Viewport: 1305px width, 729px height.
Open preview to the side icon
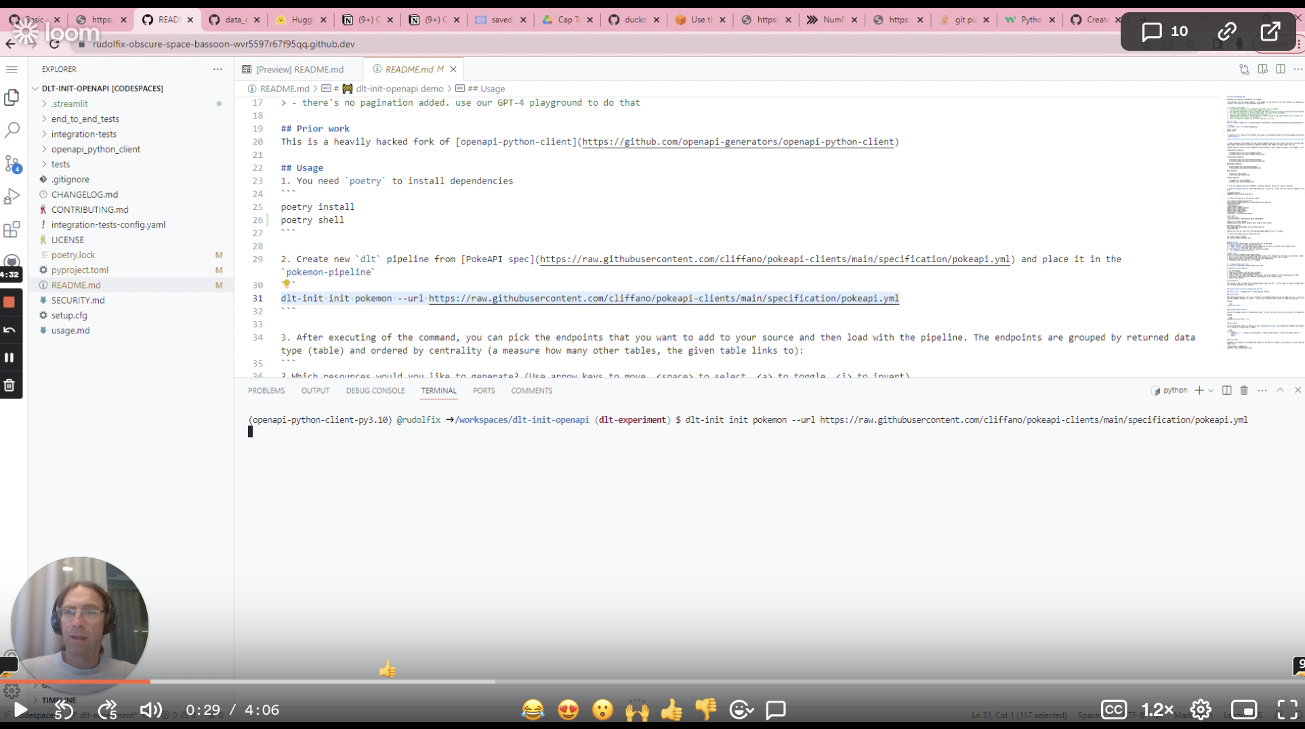click(1262, 69)
